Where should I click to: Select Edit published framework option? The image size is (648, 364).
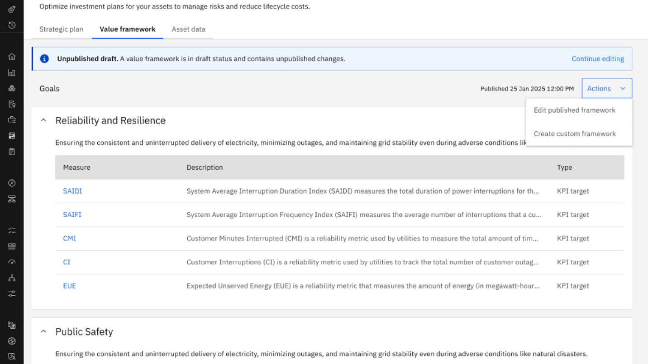click(574, 110)
